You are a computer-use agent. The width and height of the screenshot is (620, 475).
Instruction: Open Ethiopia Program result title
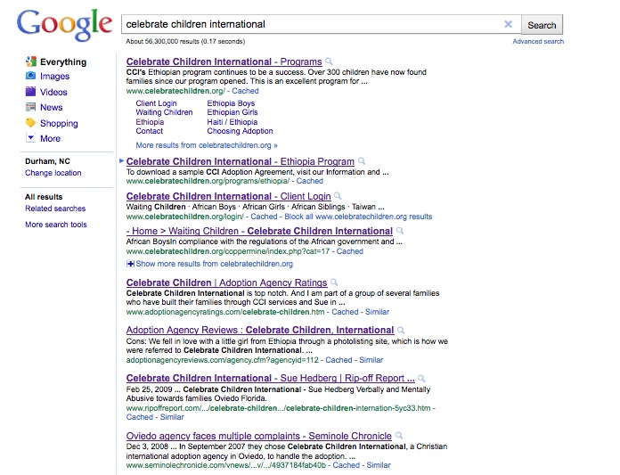tap(240, 161)
